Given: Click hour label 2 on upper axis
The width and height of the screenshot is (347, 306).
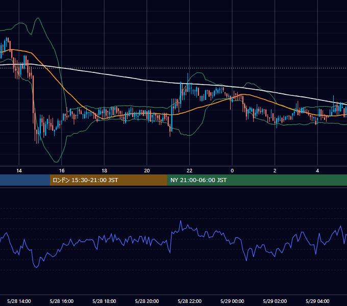Looking at the screenshot, I should [275, 170].
